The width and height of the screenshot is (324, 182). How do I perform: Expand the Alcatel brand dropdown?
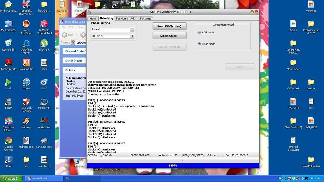point(132,29)
